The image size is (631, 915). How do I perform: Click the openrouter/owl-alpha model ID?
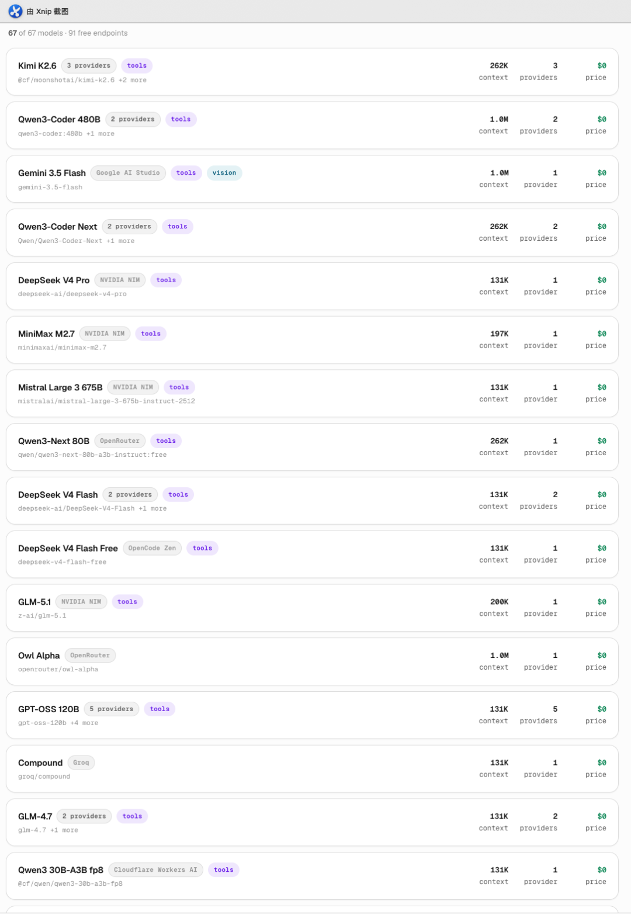[x=58, y=670]
